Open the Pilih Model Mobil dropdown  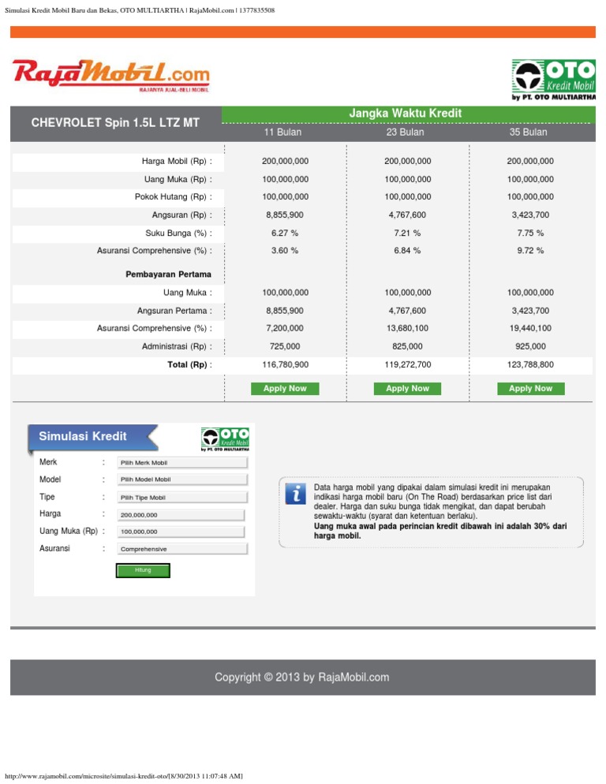tap(182, 480)
